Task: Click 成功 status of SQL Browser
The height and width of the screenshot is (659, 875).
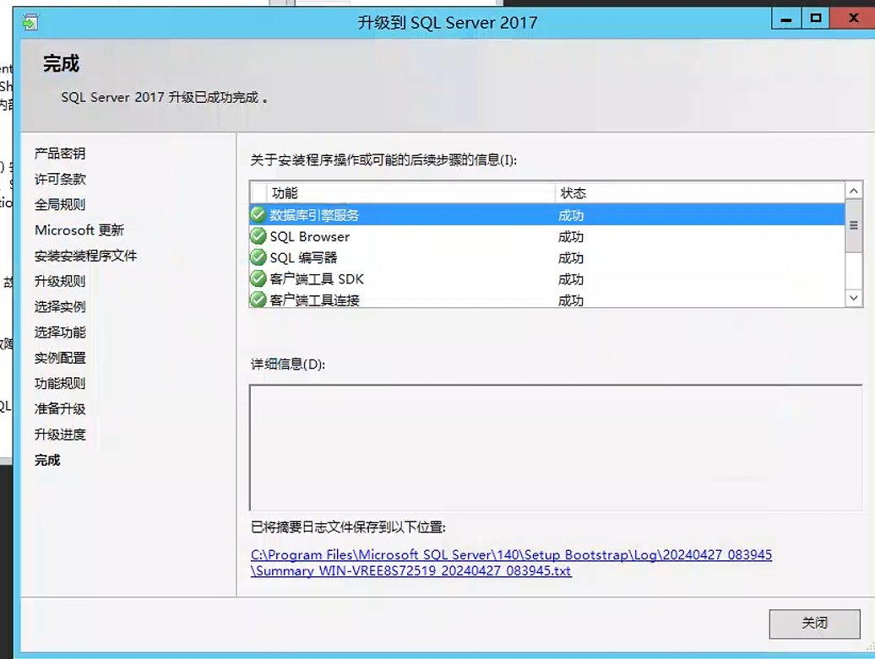Action: tap(570, 237)
